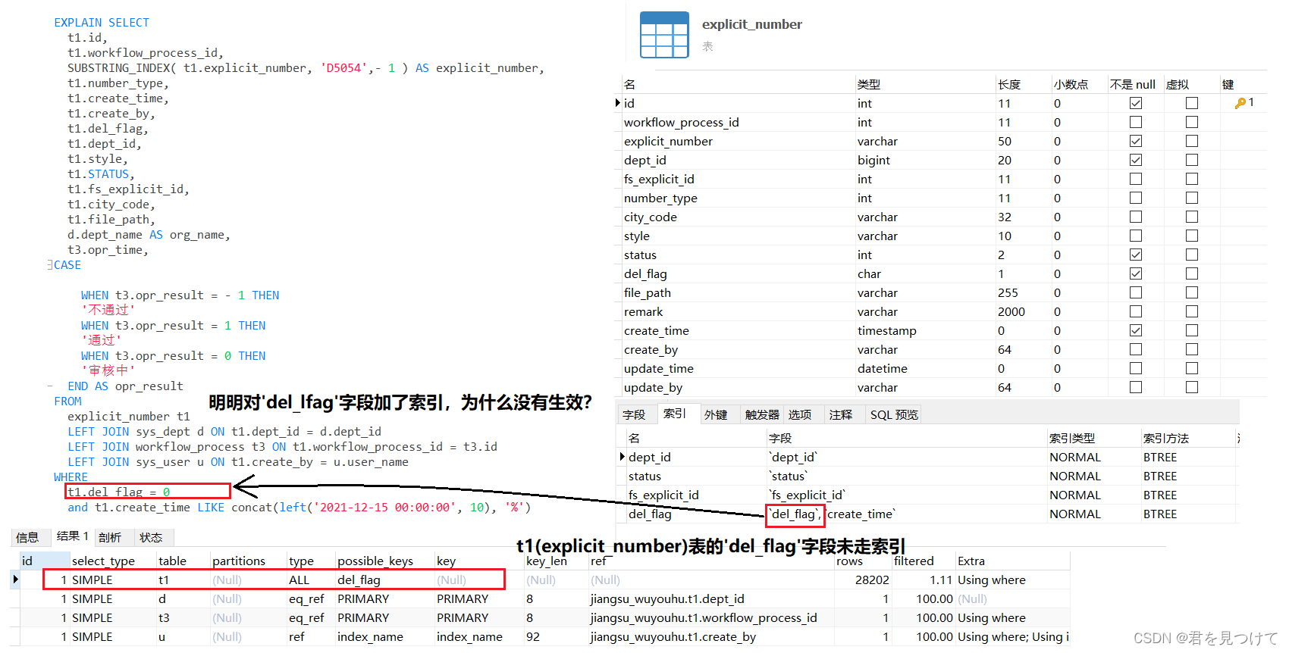Toggle 'not null' checkbox for workflow_process_id
Viewport: 1289px width, 653px height.
(1135, 122)
